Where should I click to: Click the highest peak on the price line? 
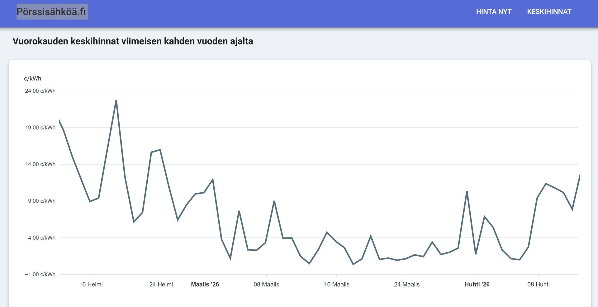116,100
